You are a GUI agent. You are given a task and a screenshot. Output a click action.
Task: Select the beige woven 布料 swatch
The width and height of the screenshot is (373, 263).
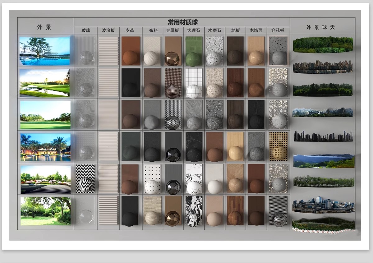click(152, 210)
